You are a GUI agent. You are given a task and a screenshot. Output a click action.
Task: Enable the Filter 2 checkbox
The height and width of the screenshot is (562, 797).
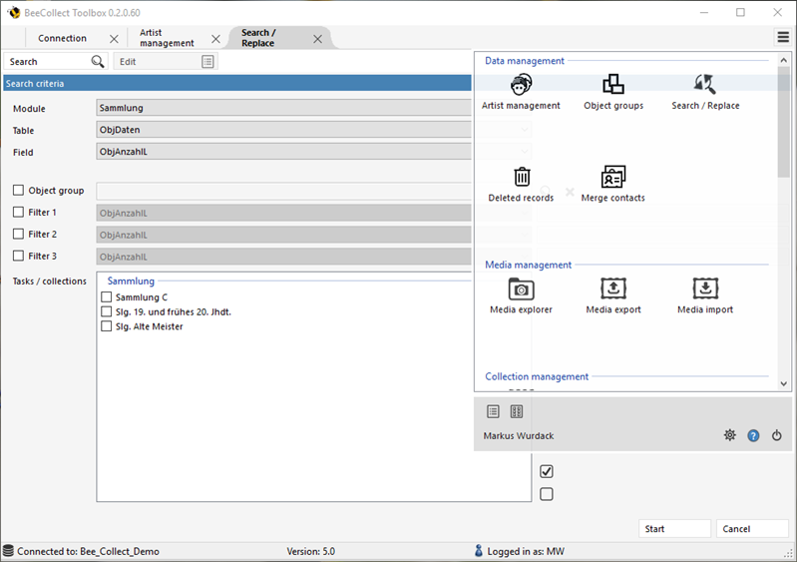click(x=18, y=234)
